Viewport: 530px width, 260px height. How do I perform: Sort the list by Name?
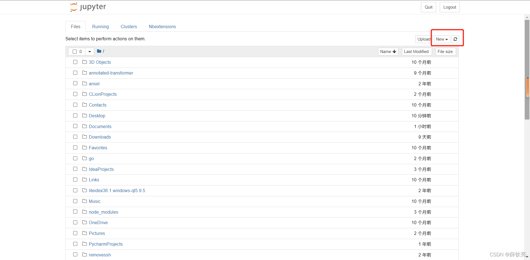coord(388,52)
